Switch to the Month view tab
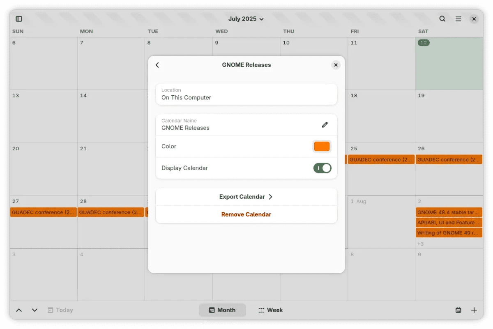Screen dimensions: 493x329 (222, 310)
